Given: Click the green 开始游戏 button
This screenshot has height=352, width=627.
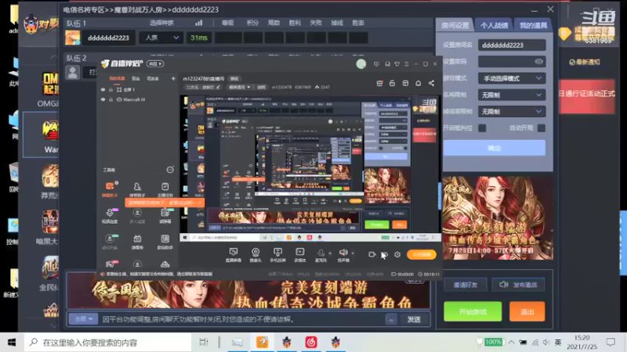Looking at the screenshot, I should pyautogui.click(x=473, y=311).
